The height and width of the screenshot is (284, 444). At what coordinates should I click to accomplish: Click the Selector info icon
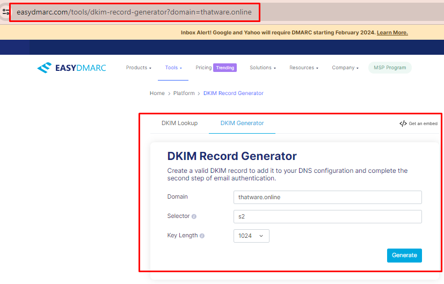coord(194,216)
